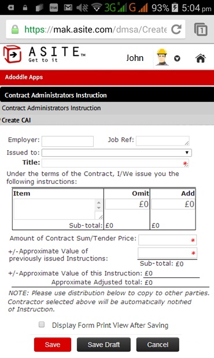
Task: Click the Cancel button
Action: 158,345
